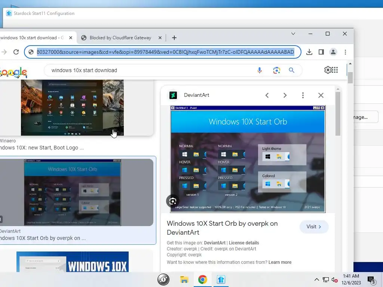
Task: Click the Chrome taskbar icon
Action: click(202, 280)
